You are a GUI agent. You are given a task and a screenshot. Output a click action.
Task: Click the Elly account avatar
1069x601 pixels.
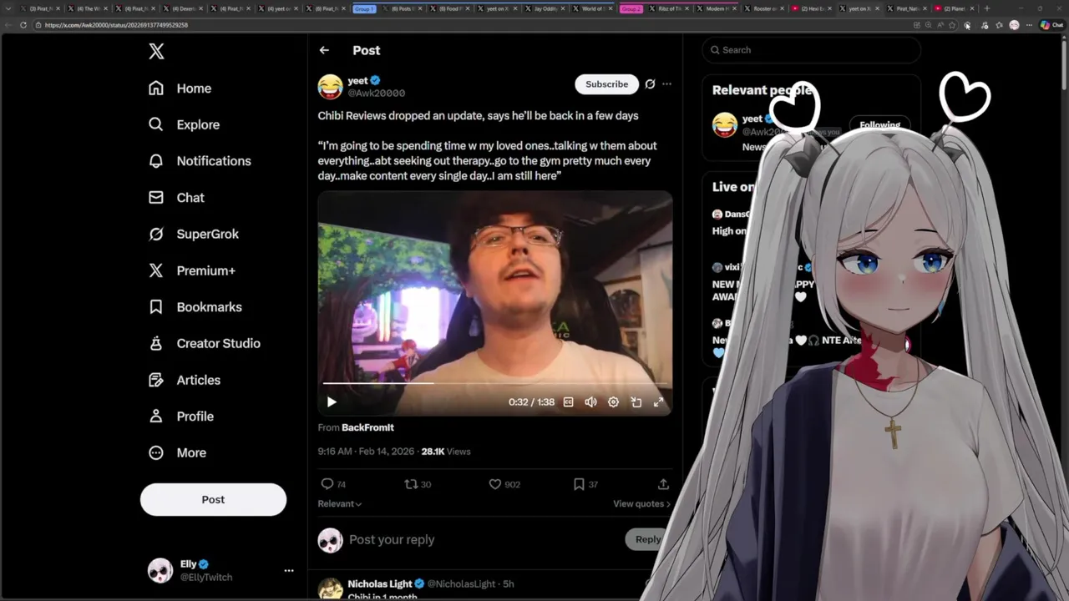[160, 570]
